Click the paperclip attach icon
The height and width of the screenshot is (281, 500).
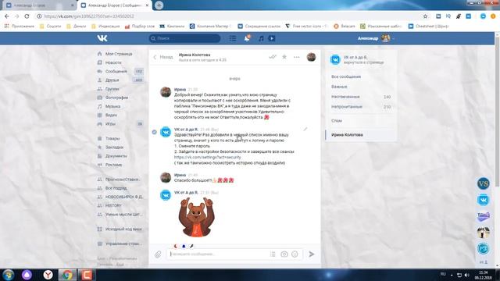pos(158,254)
